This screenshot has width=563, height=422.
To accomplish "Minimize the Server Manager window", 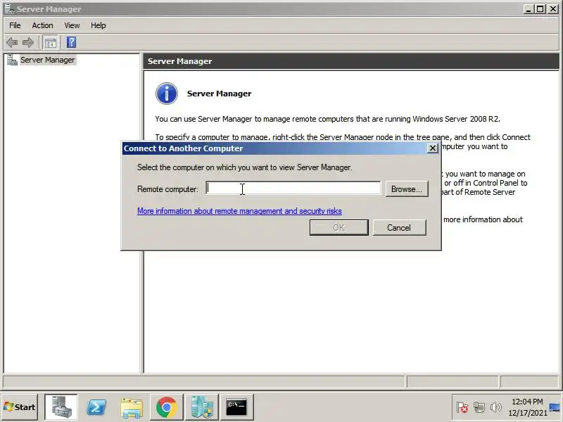I will 529,9.
